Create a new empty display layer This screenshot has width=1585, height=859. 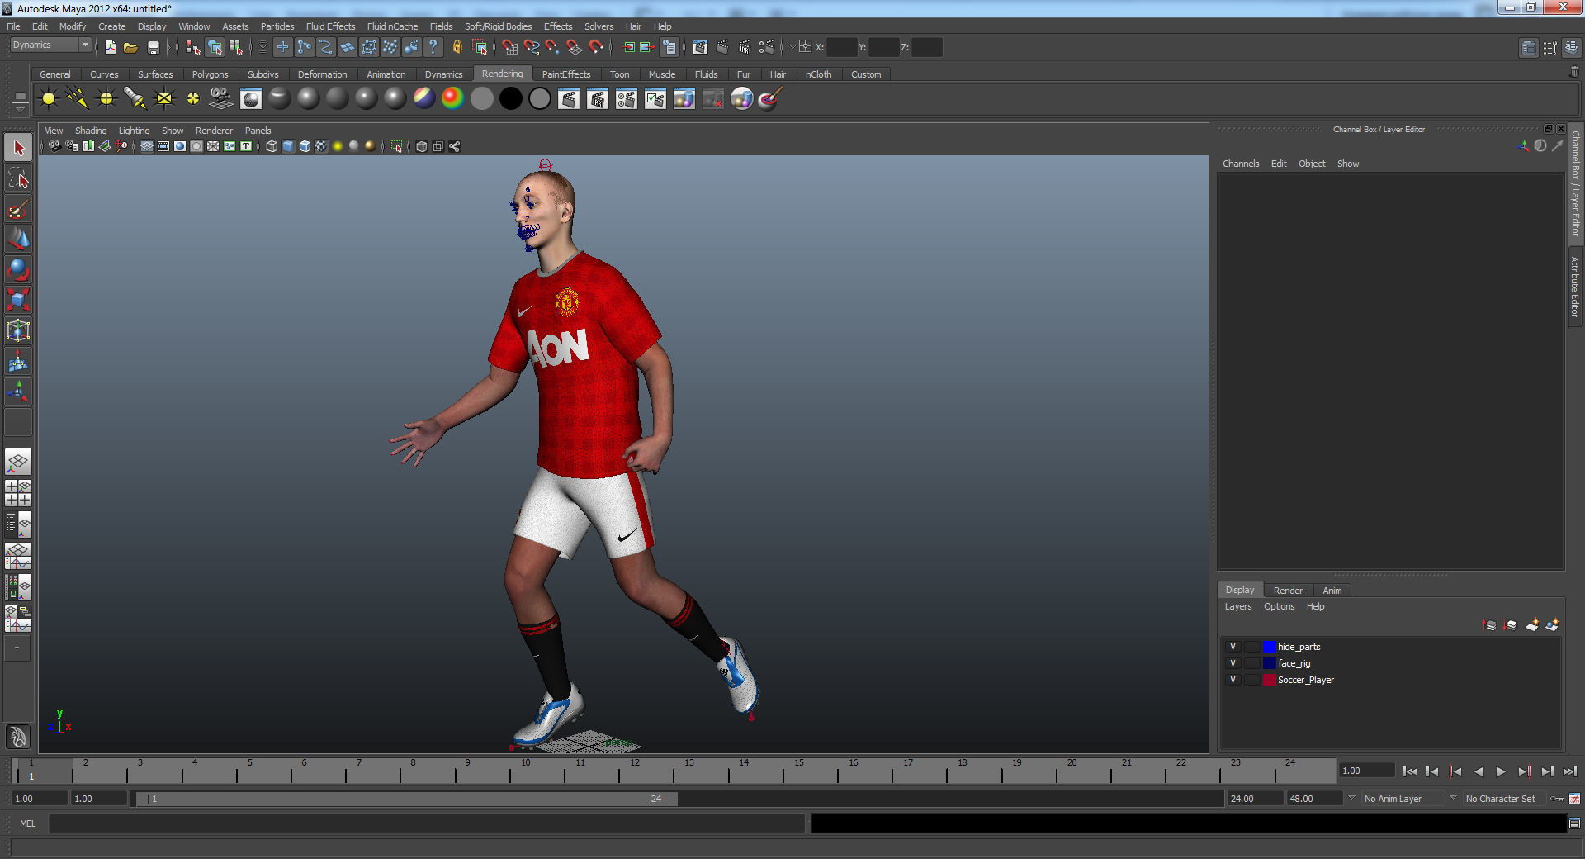(1531, 625)
